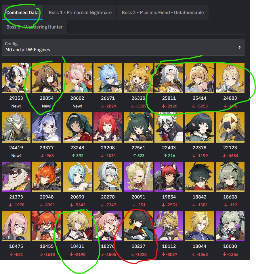Screen dimensions: 256x274
Task: Select blond man in suit scoring 18044
Action: [x=199, y=226]
